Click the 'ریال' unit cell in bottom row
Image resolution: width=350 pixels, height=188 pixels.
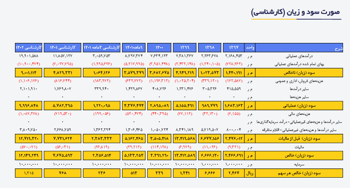250,173
